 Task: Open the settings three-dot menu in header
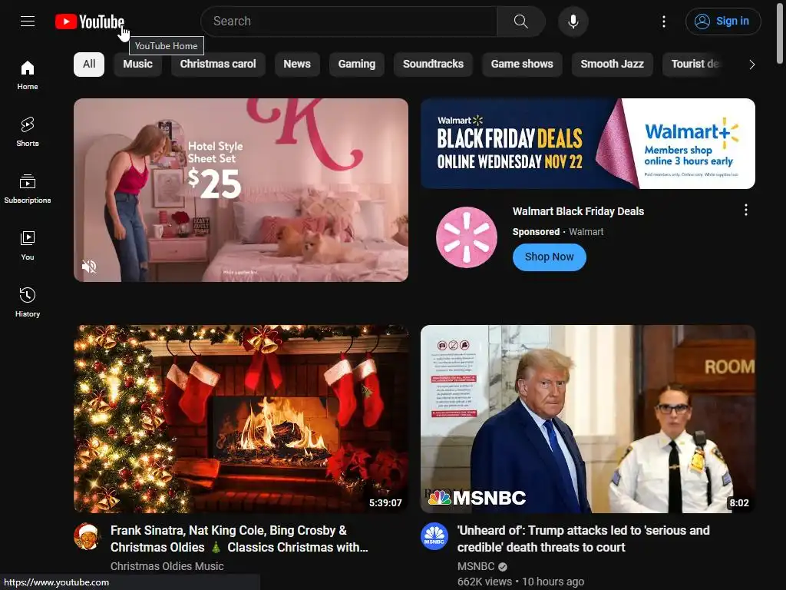pyautogui.click(x=664, y=21)
